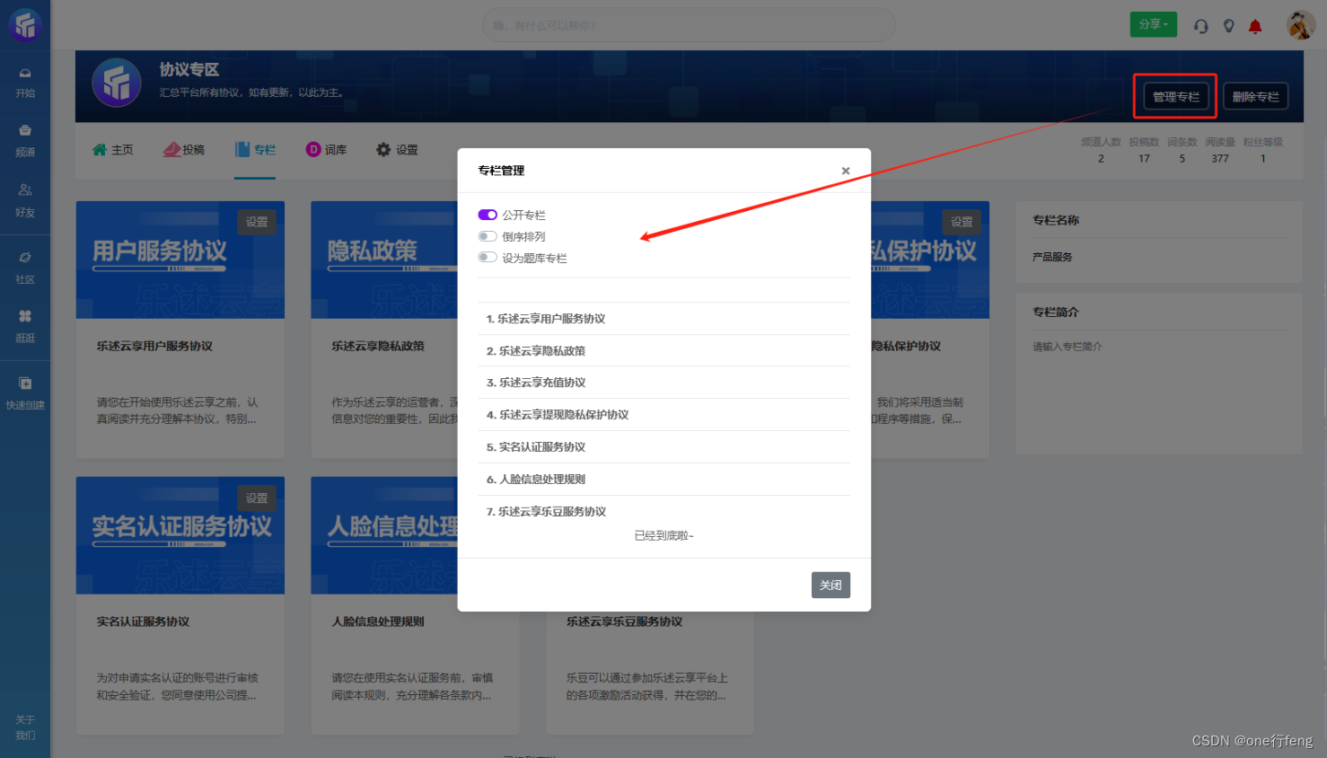The image size is (1327, 758).
Task: Close the 专栏管理 dialog via X
Action: (x=845, y=171)
